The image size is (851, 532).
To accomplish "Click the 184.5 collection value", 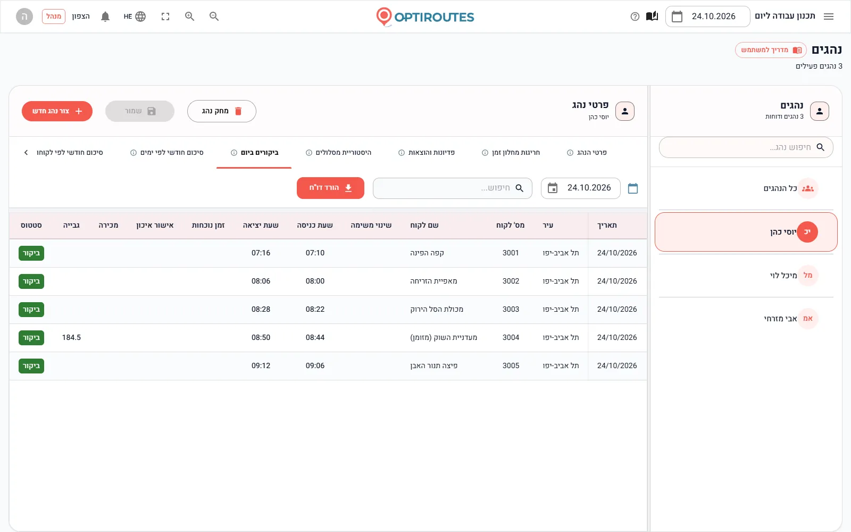I will coord(71,338).
